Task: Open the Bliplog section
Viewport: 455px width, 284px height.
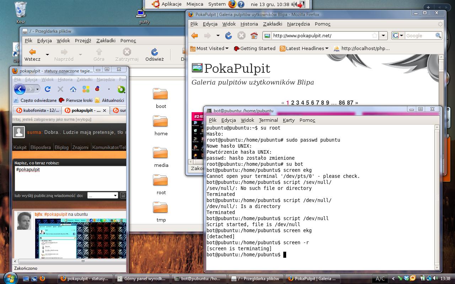Action: coord(61,147)
